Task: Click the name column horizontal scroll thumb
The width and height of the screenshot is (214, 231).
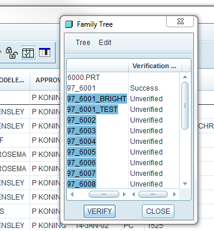Action: click(104, 194)
